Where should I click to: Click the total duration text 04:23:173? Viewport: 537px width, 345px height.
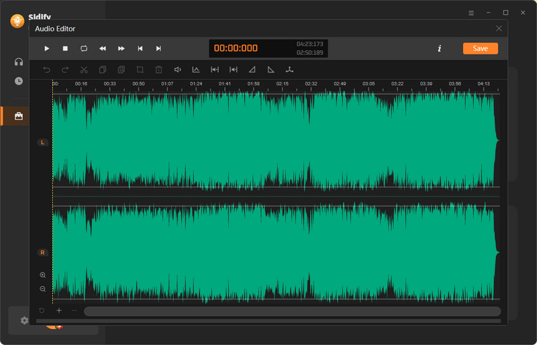click(310, 44)
